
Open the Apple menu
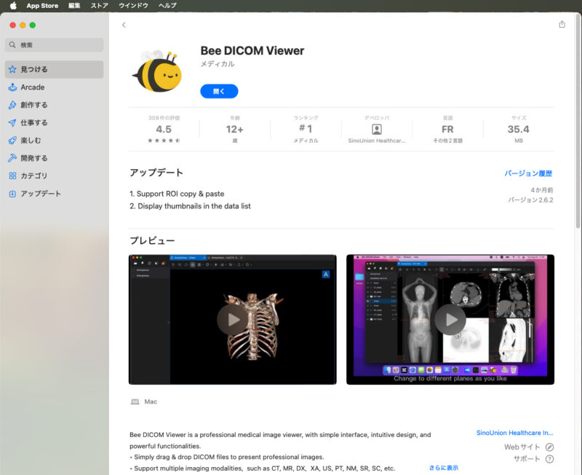(x=13, y=6)
